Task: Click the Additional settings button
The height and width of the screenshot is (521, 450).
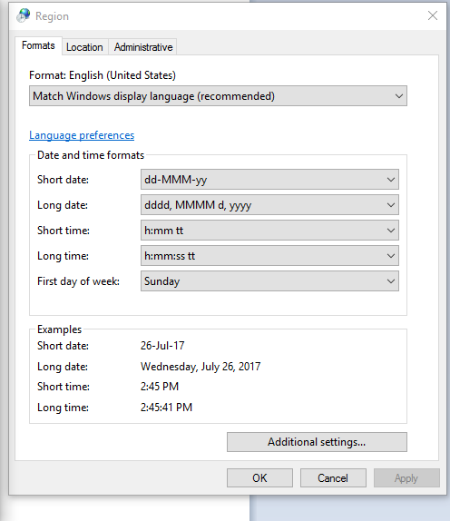Action: [x=317, y=442]
